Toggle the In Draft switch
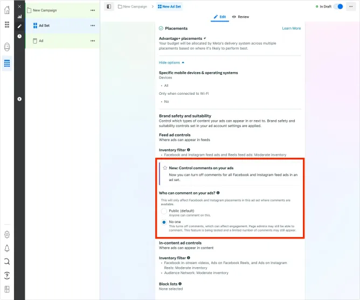The image size is (360, 300). coord(338,6)
